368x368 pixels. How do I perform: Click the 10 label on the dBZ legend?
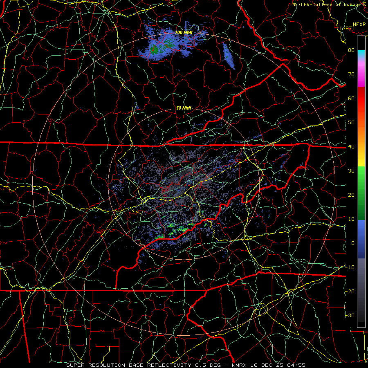pyautogui.click(x=351, y=219)
